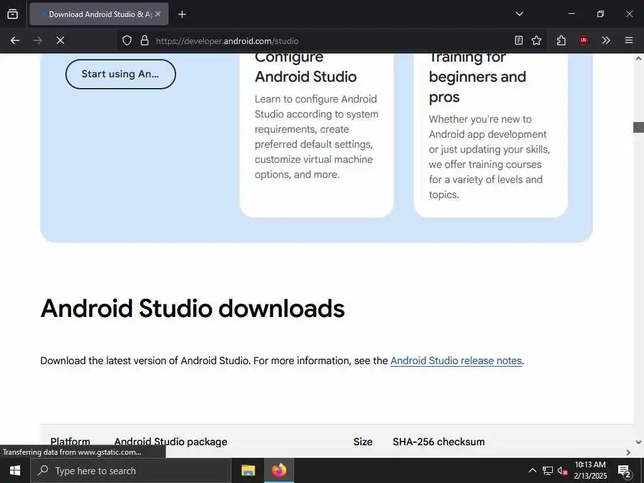This screenshot has width=644, height=483.
Task: Open File Explorer from taskbar
Action: coord(248,470)
